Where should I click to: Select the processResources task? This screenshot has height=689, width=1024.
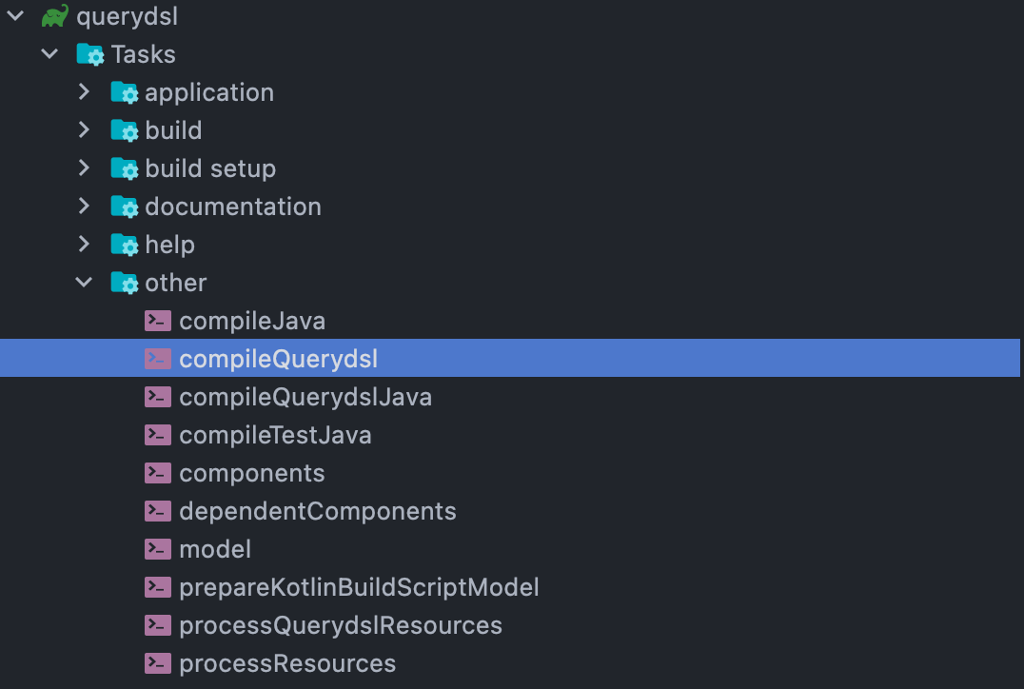click(288, 663)
